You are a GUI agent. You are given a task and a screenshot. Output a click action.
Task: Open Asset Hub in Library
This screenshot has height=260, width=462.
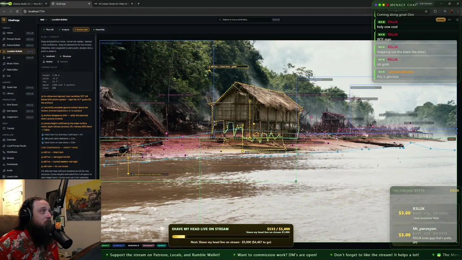[12, 87]
